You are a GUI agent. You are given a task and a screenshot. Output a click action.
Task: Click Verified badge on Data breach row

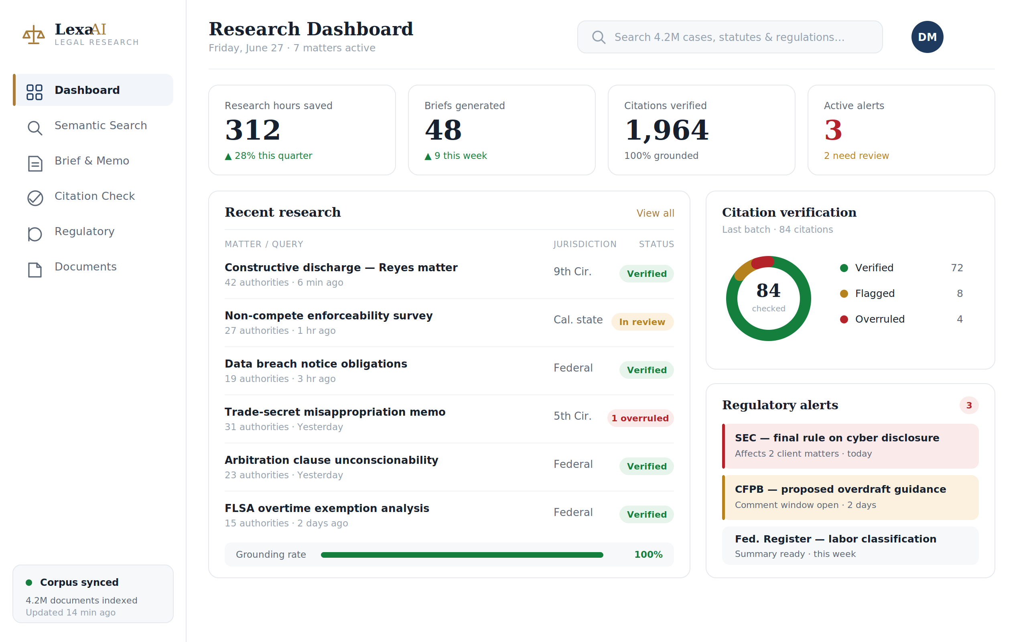pos(646,370)
